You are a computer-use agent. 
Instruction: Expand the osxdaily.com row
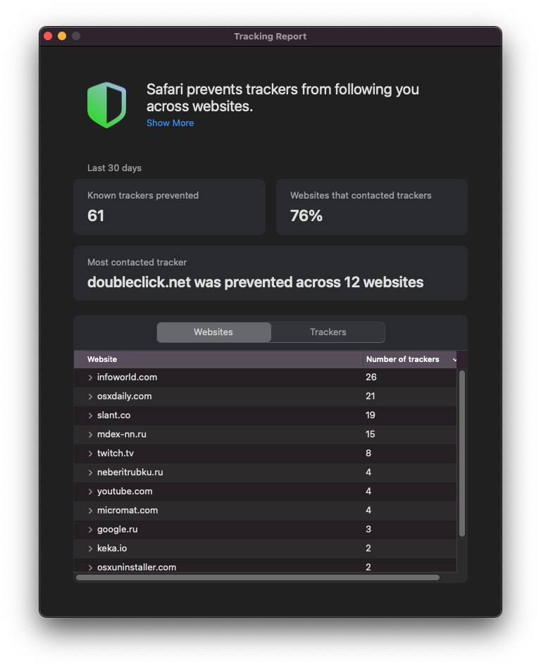[x=90, y=396]
